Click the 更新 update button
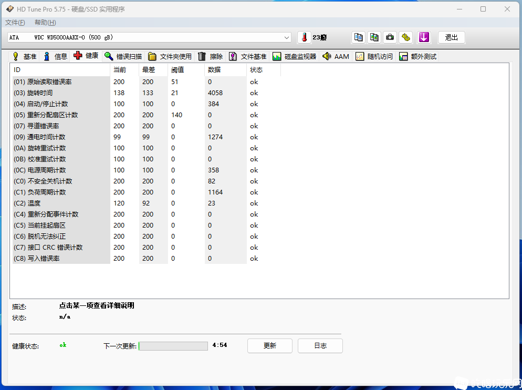 coord(270,346)
